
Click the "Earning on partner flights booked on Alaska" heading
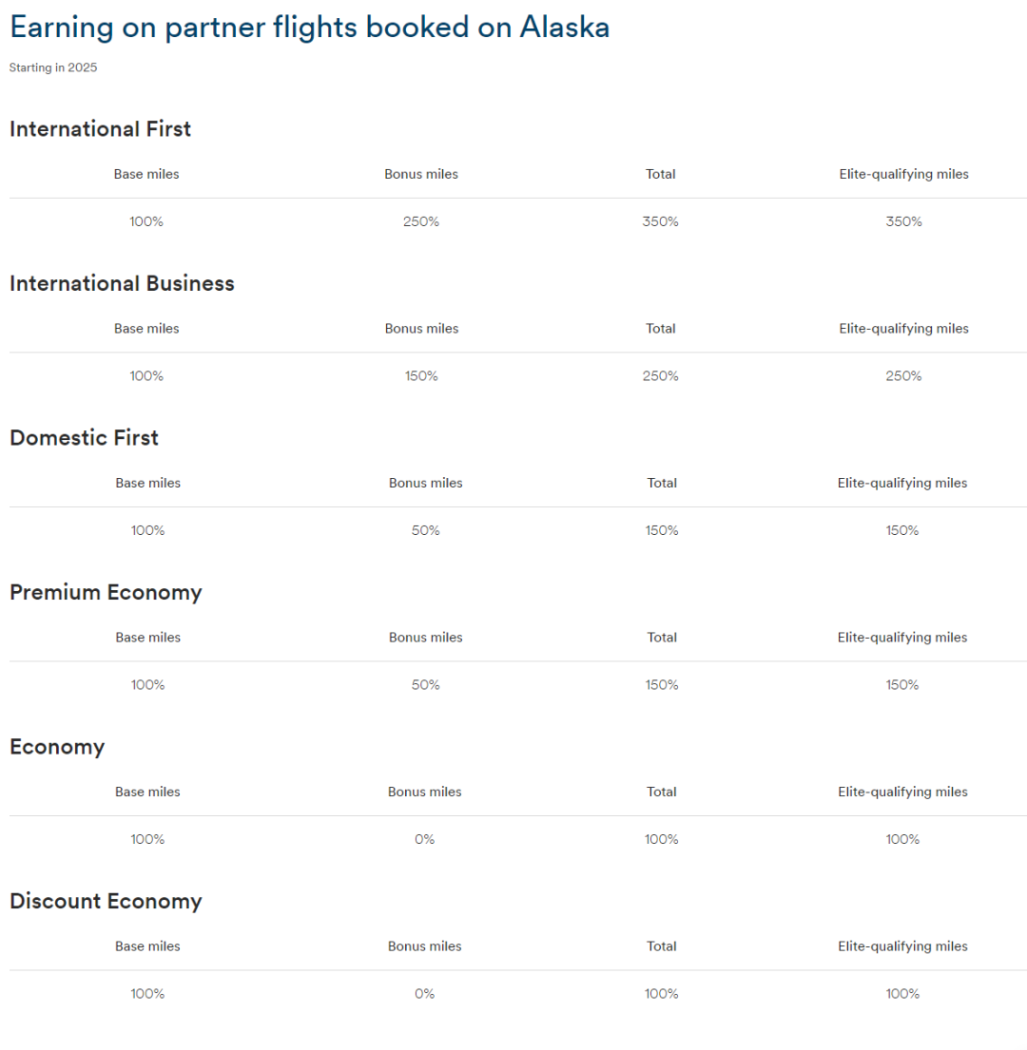(309, 28)
